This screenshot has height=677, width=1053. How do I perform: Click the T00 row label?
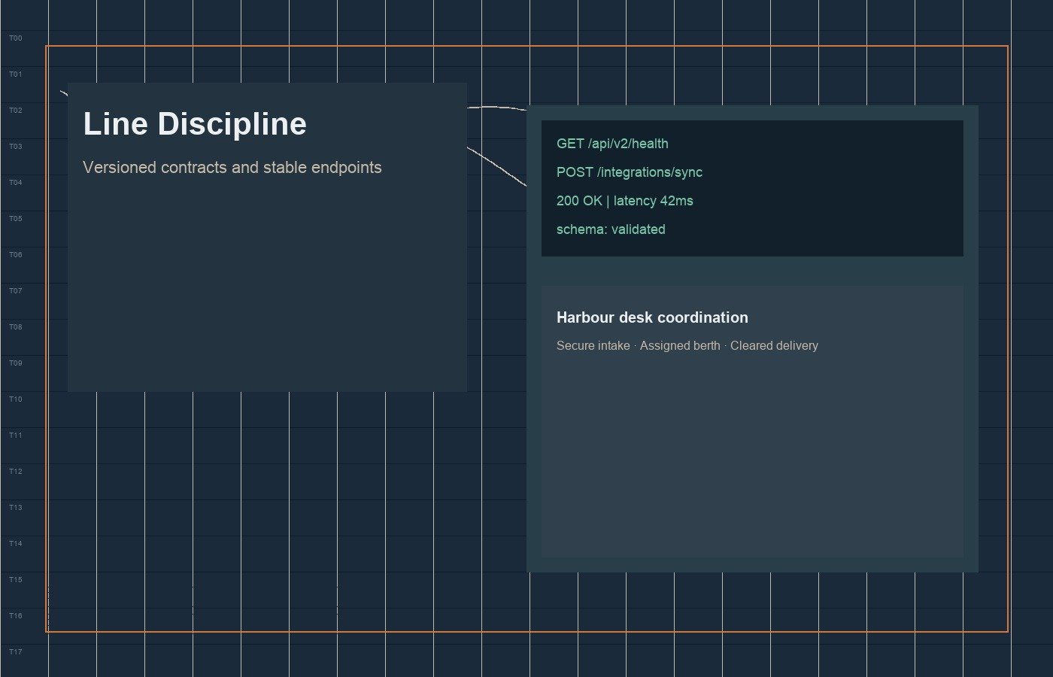point(16,38)
